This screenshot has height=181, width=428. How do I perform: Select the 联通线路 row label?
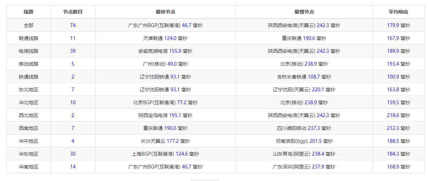29,38
